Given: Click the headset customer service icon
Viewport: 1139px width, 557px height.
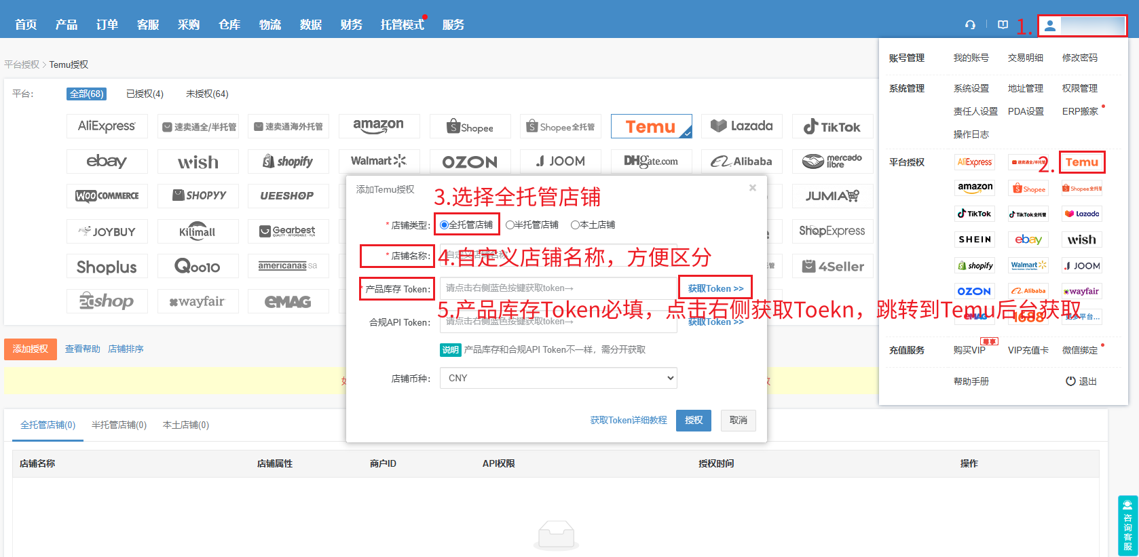Looking at the screenshot, I should coord(970,24).
